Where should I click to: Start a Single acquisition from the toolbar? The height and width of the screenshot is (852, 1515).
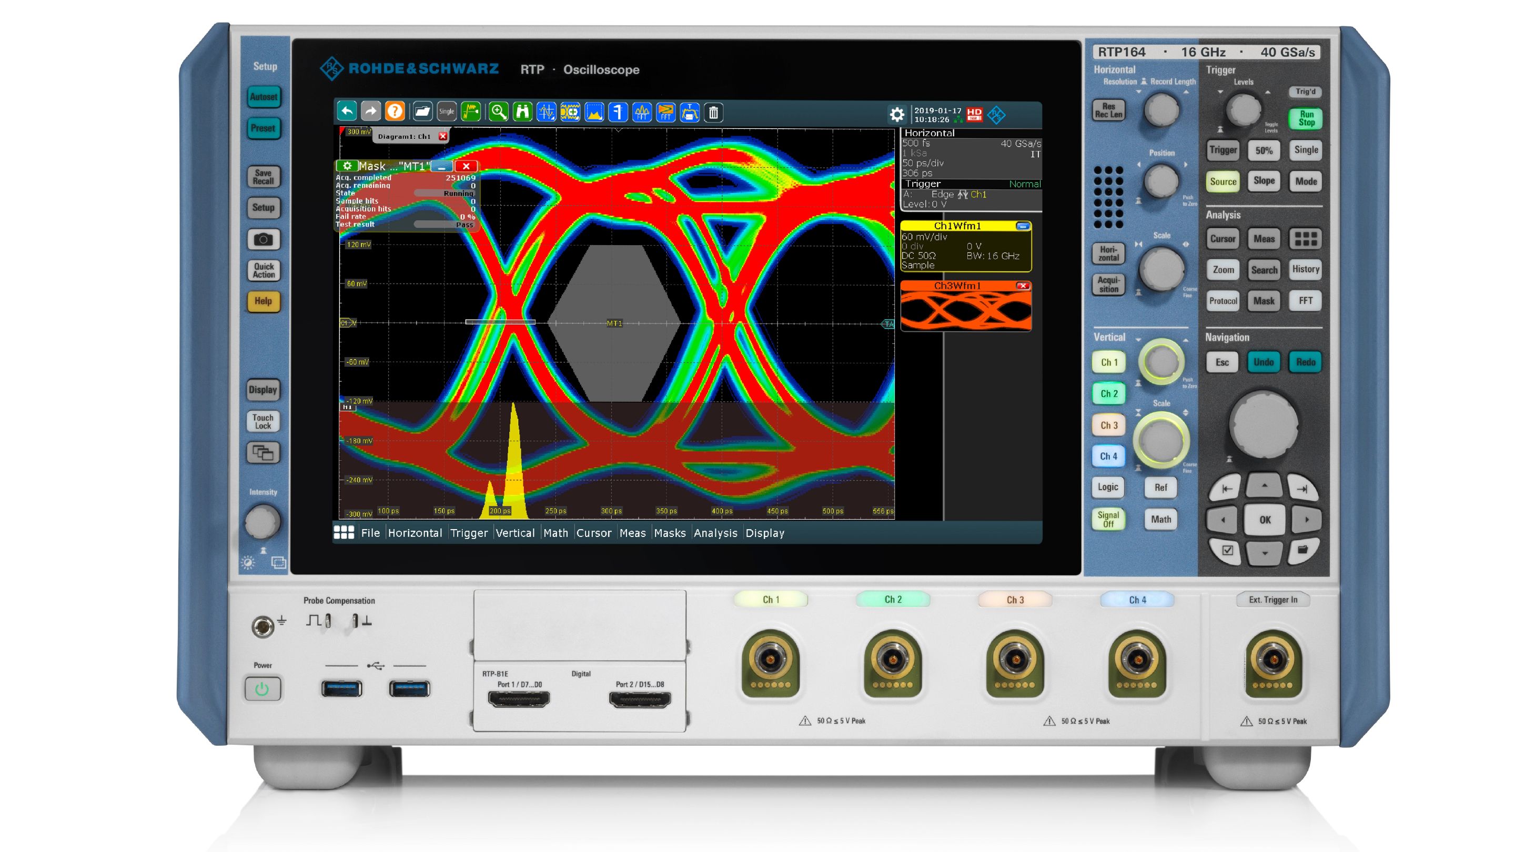447,111
